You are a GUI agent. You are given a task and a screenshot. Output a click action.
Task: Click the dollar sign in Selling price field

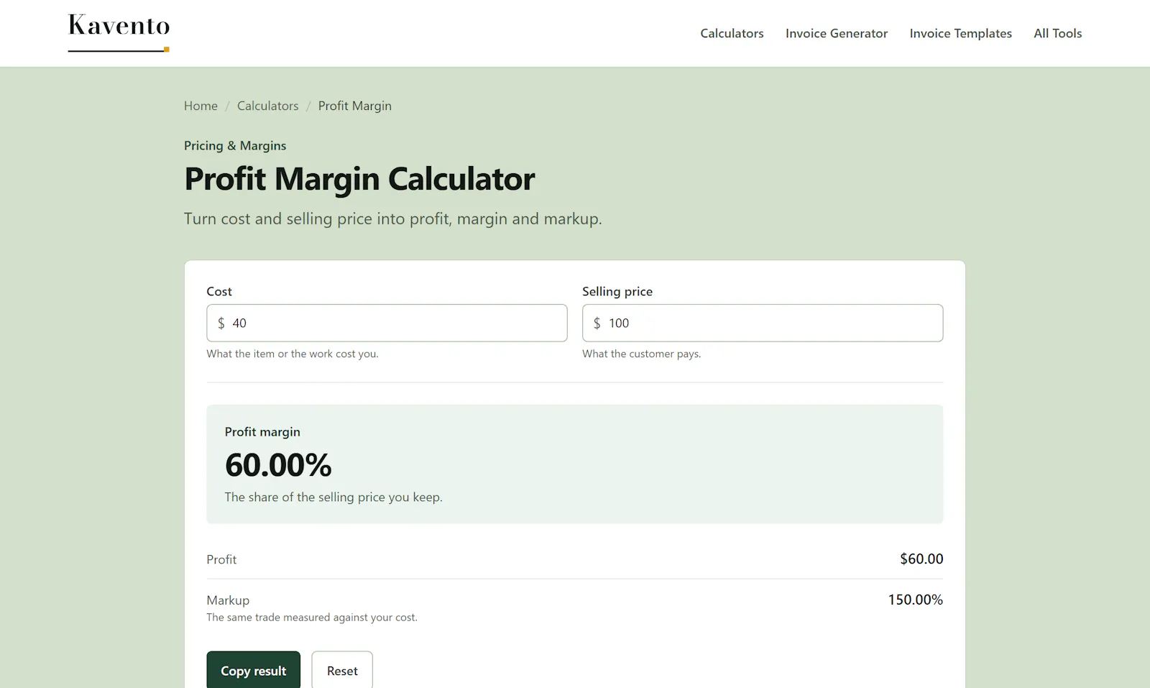pos(597,324)
